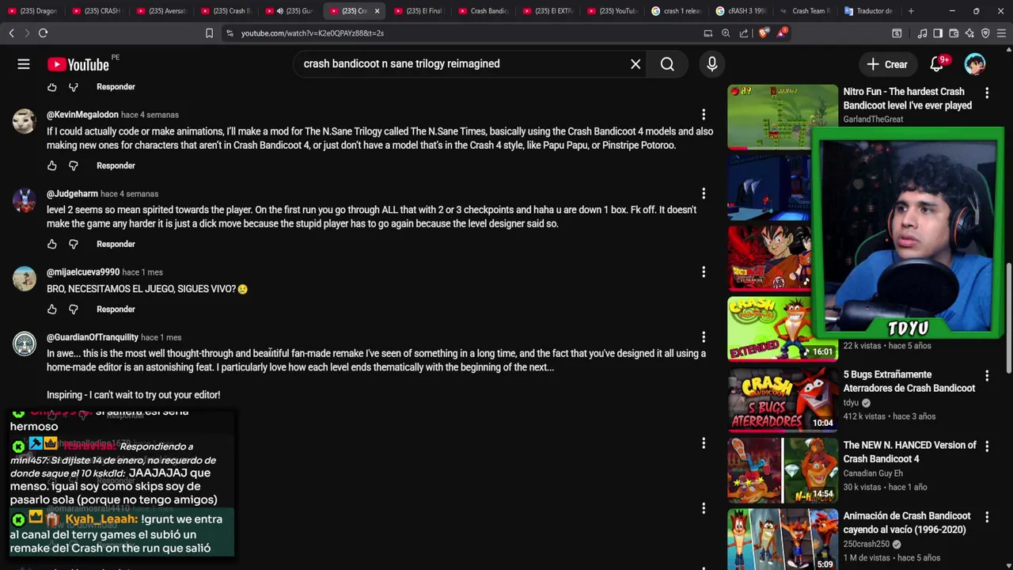
Task: Open the N. HANCED 14:54 video thumbnail
Action: (x=782, y=470)
